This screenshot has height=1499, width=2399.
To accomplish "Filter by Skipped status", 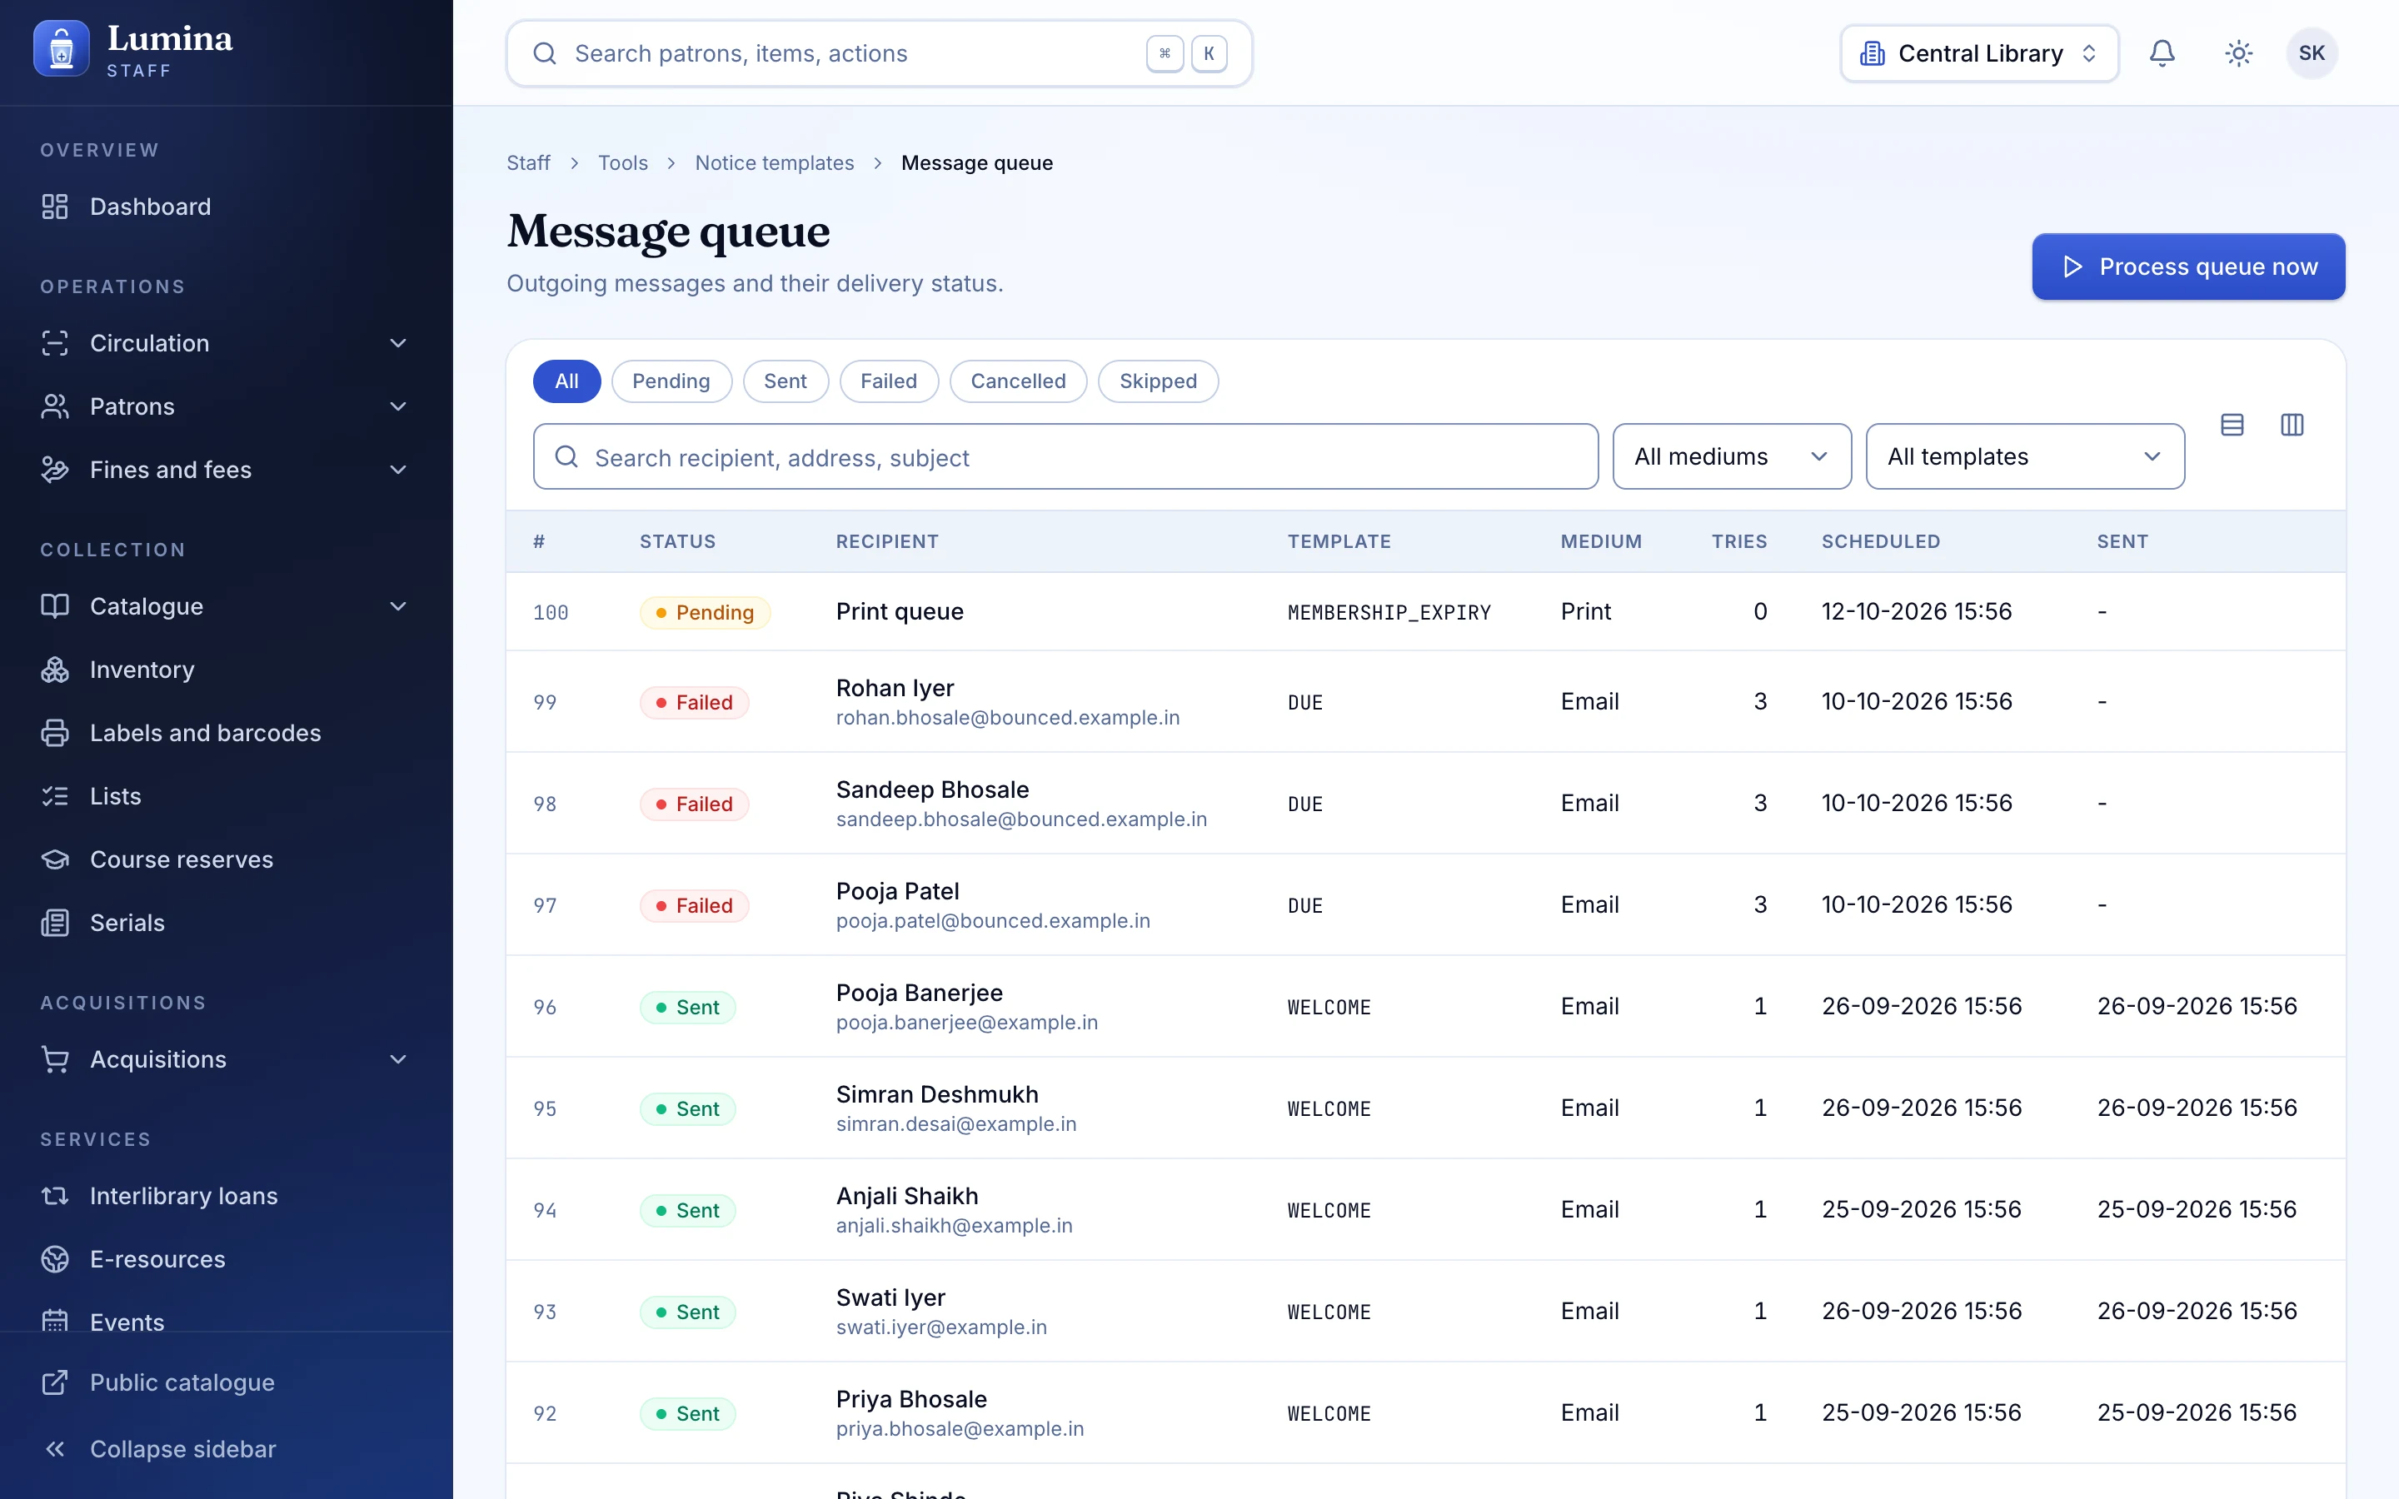I will (x=1158, y=381).
